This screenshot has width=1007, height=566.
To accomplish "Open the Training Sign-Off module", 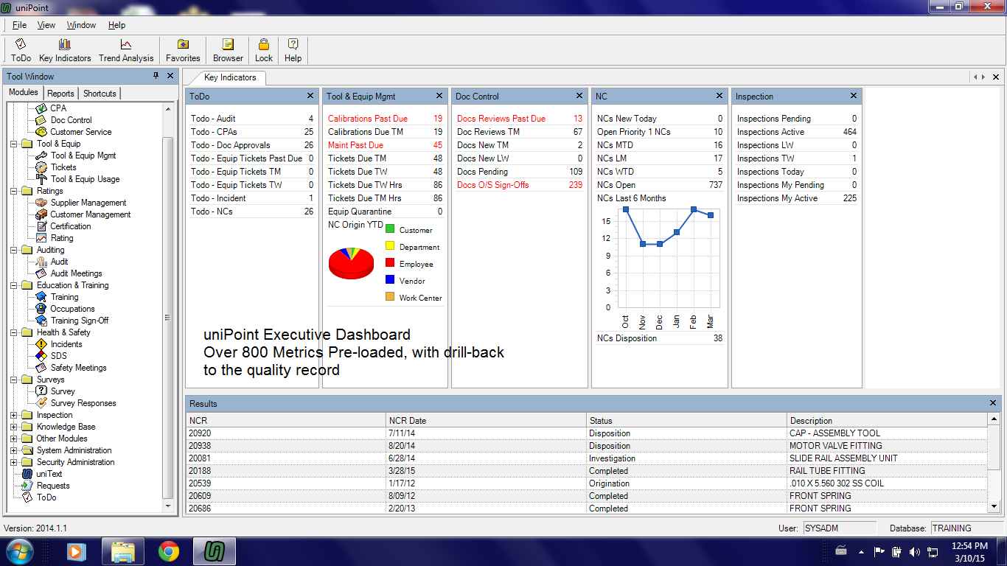I will click(79, 321).
